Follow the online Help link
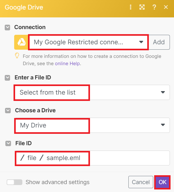The image size is (174, 192). pyautogui.click(x=67, y=64)
